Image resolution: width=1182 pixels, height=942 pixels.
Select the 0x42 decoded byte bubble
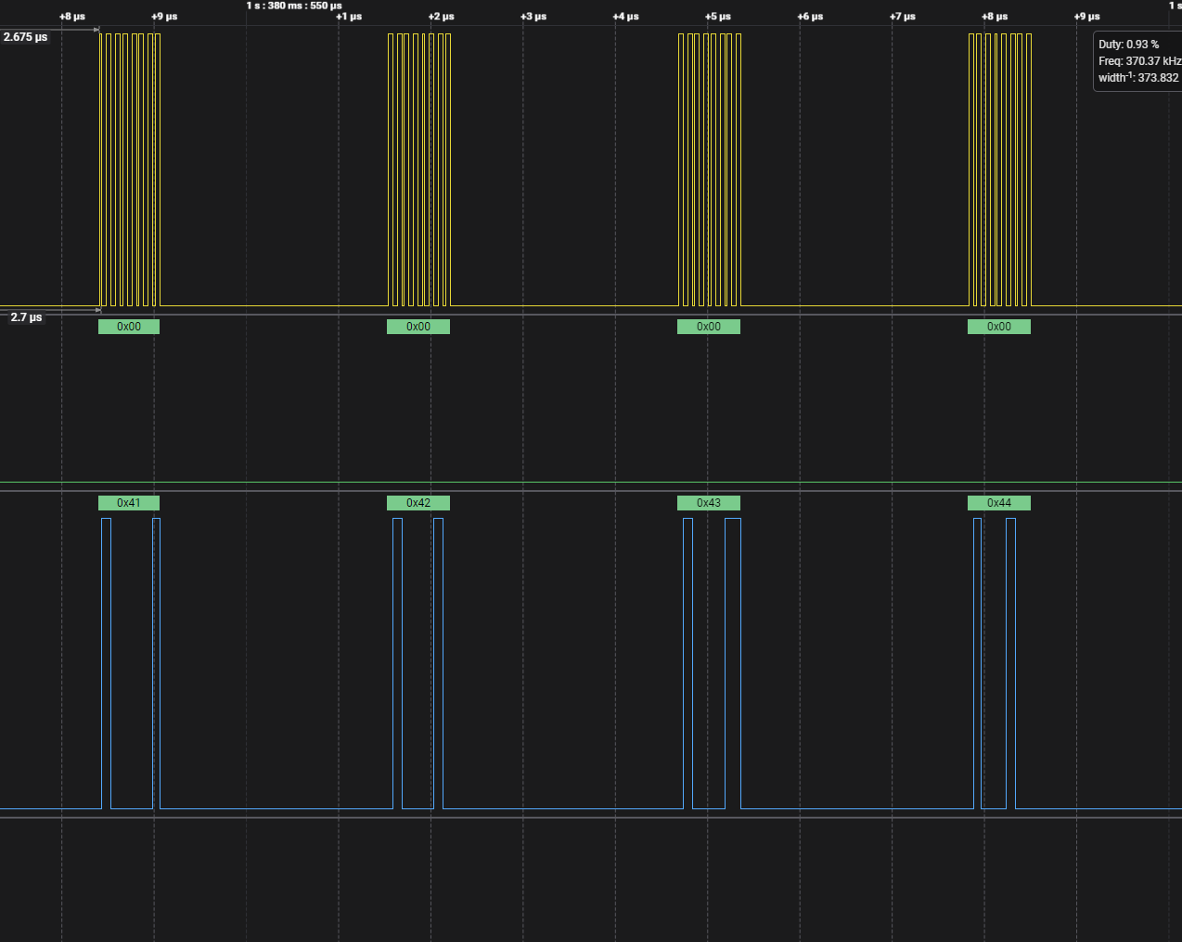click(x=418, y=503)
